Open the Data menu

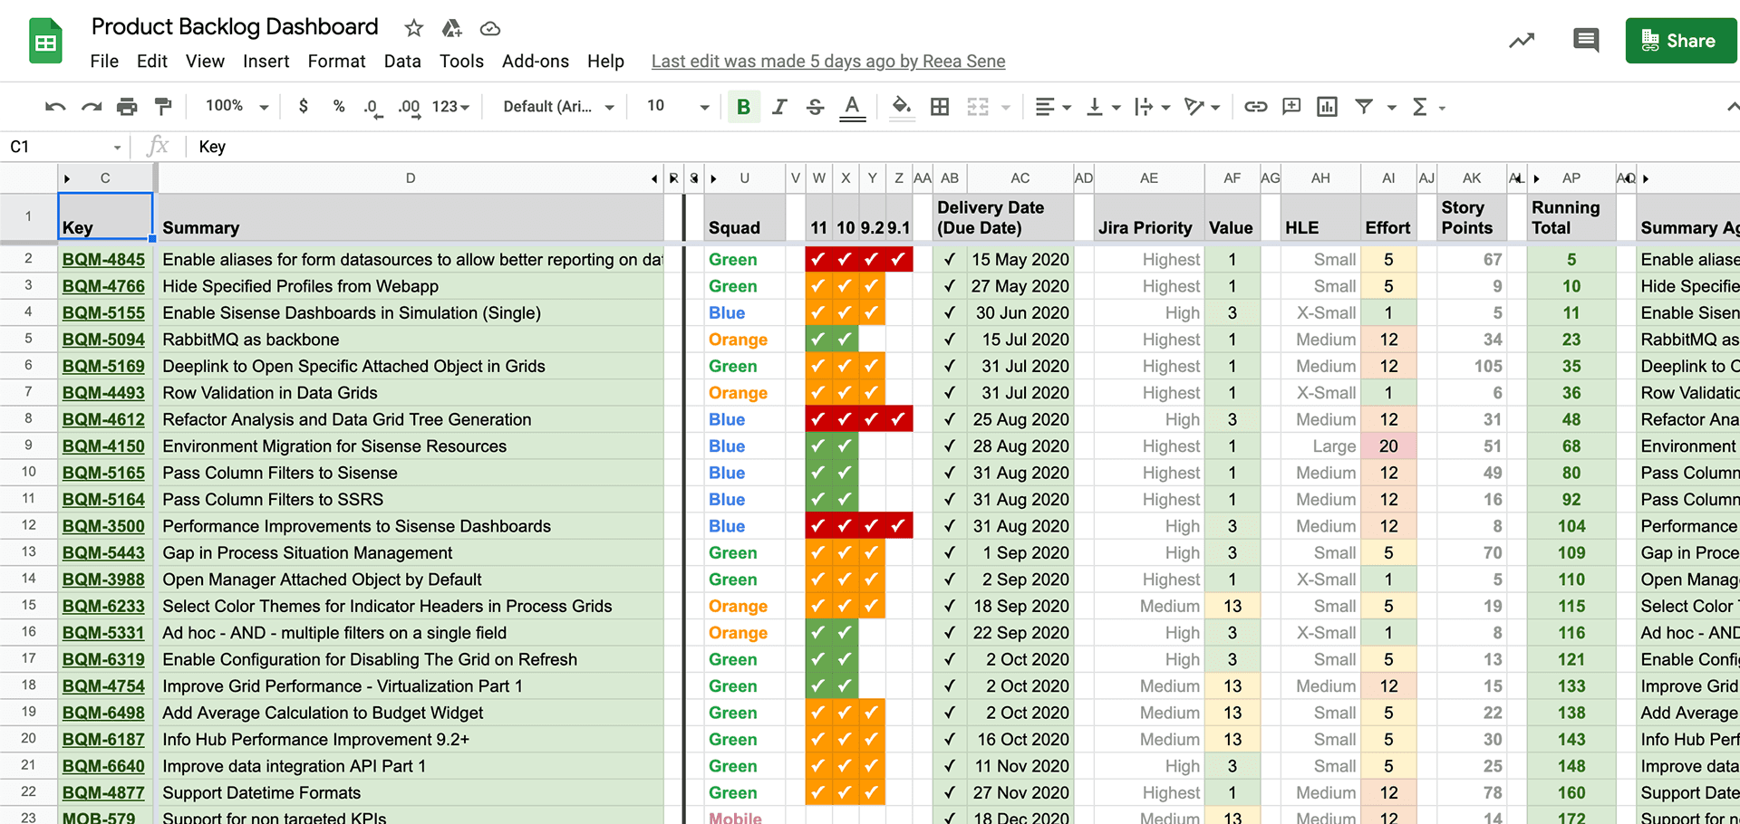(402, 61)
